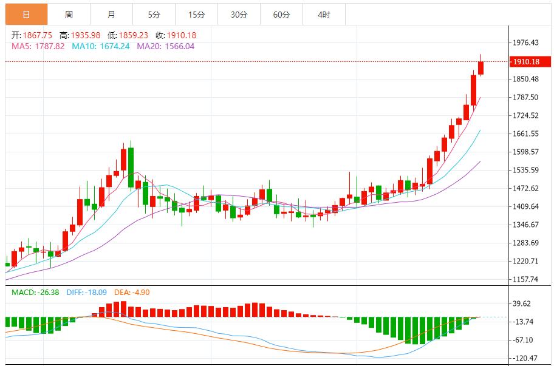554x366 pixels.
Task: Select the 月 monthly chart tab
Action: (x=111, y=15)
